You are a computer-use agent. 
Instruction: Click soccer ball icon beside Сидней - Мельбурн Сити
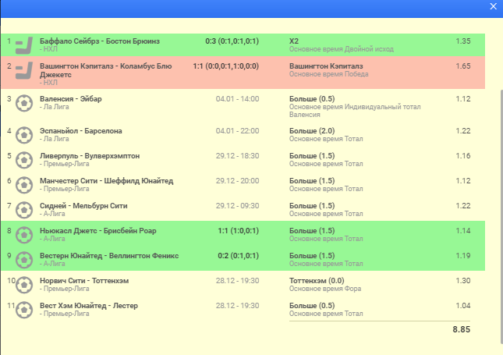coord(23,210)
